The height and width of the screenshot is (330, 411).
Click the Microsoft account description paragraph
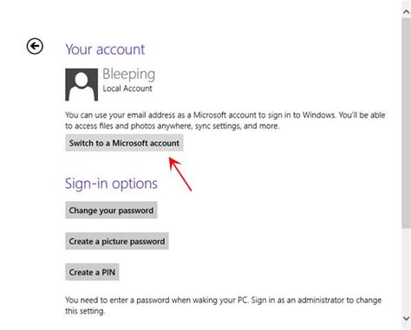[225, 120]
